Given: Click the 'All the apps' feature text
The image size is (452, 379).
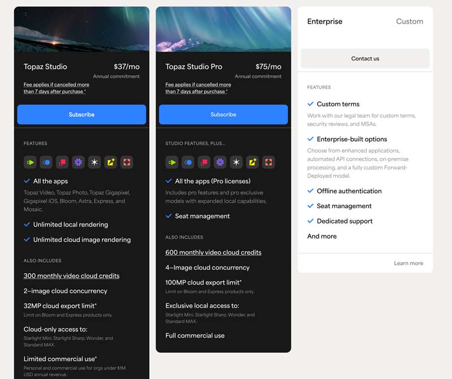Looking at the screenshot, I should tap(50, 181).
